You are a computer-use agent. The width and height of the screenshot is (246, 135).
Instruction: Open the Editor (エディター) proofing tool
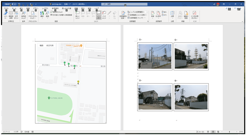tap(5, 15)
